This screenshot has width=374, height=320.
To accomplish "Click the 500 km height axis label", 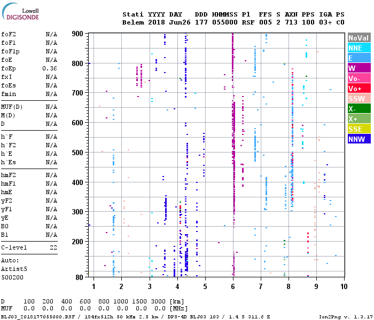I will coord(77,153).
